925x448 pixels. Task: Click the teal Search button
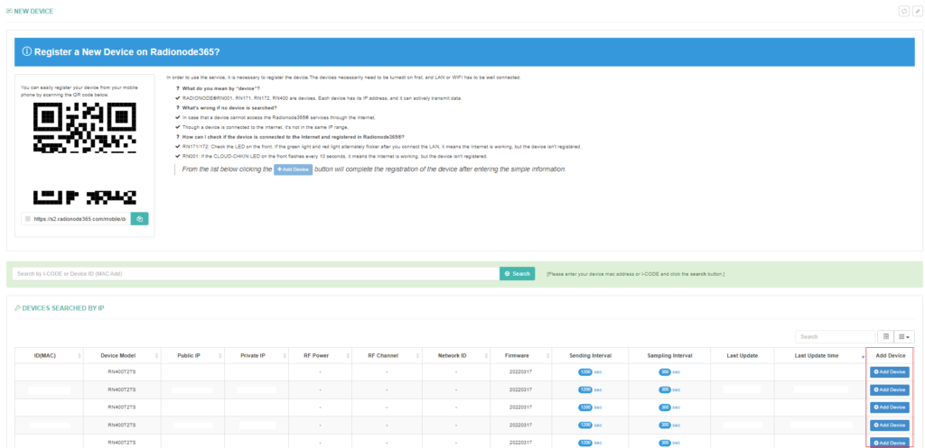(x=518, y=274)
